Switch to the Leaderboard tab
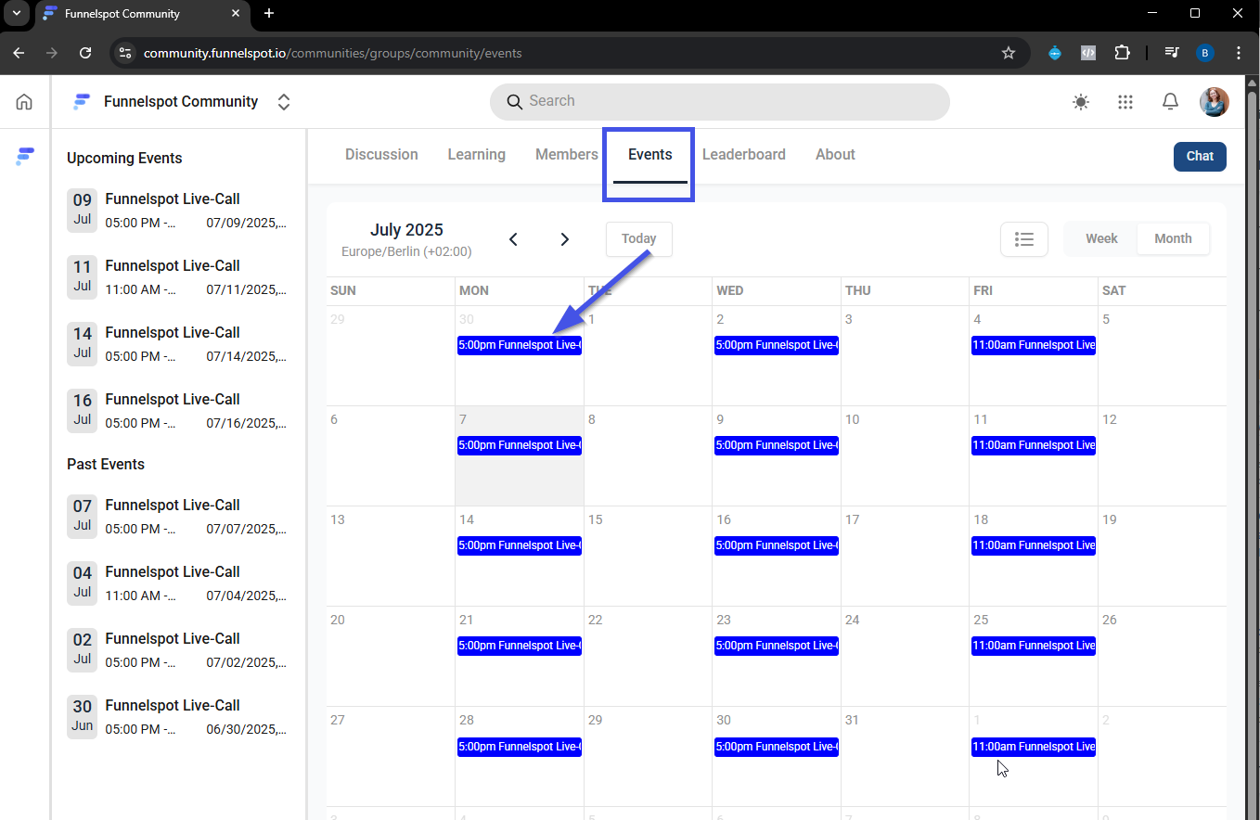 (744, 155)
